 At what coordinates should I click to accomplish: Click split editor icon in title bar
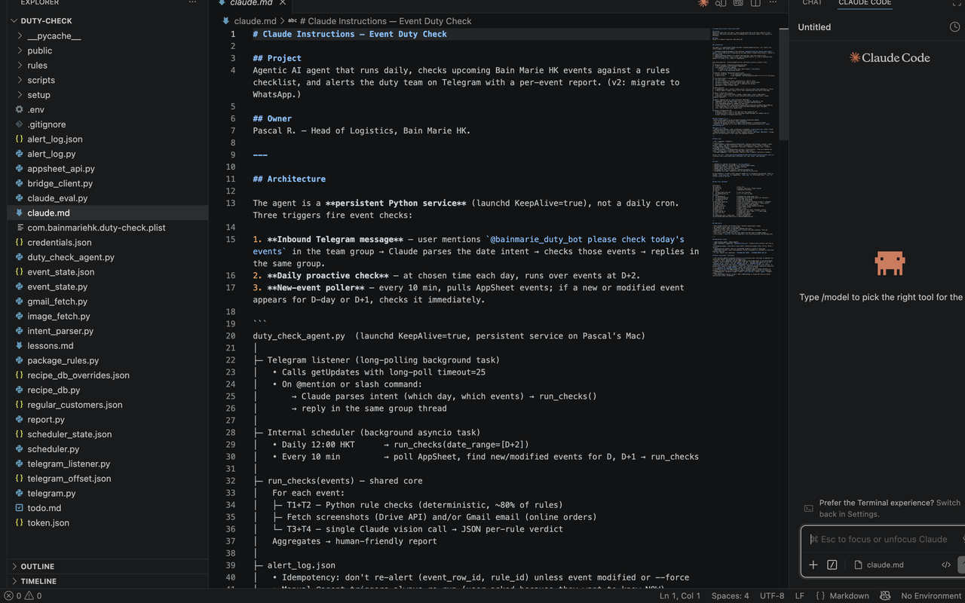(x=756, y=3)
